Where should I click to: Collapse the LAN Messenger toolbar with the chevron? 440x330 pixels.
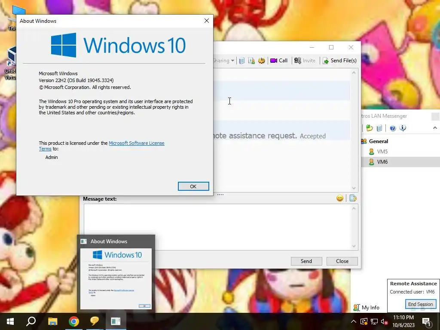tap(435, 128)
